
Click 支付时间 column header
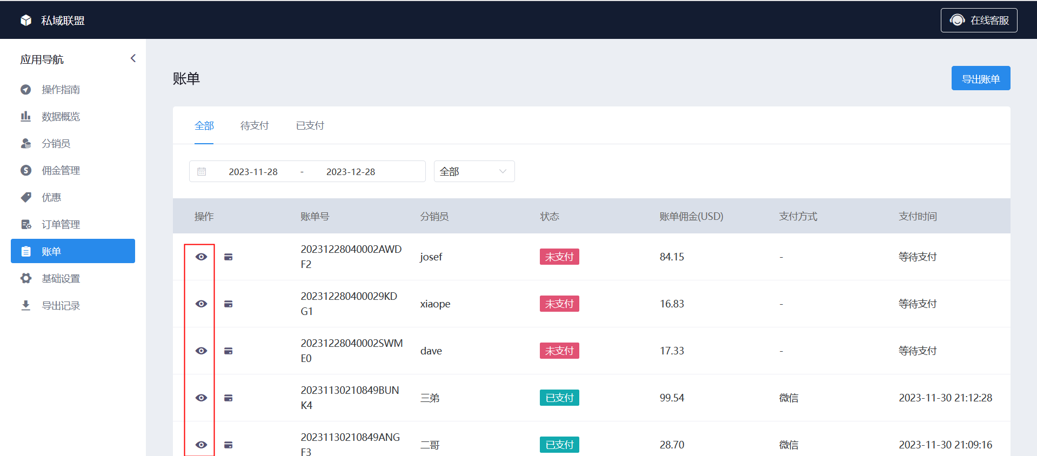click(x=918, y=216)
